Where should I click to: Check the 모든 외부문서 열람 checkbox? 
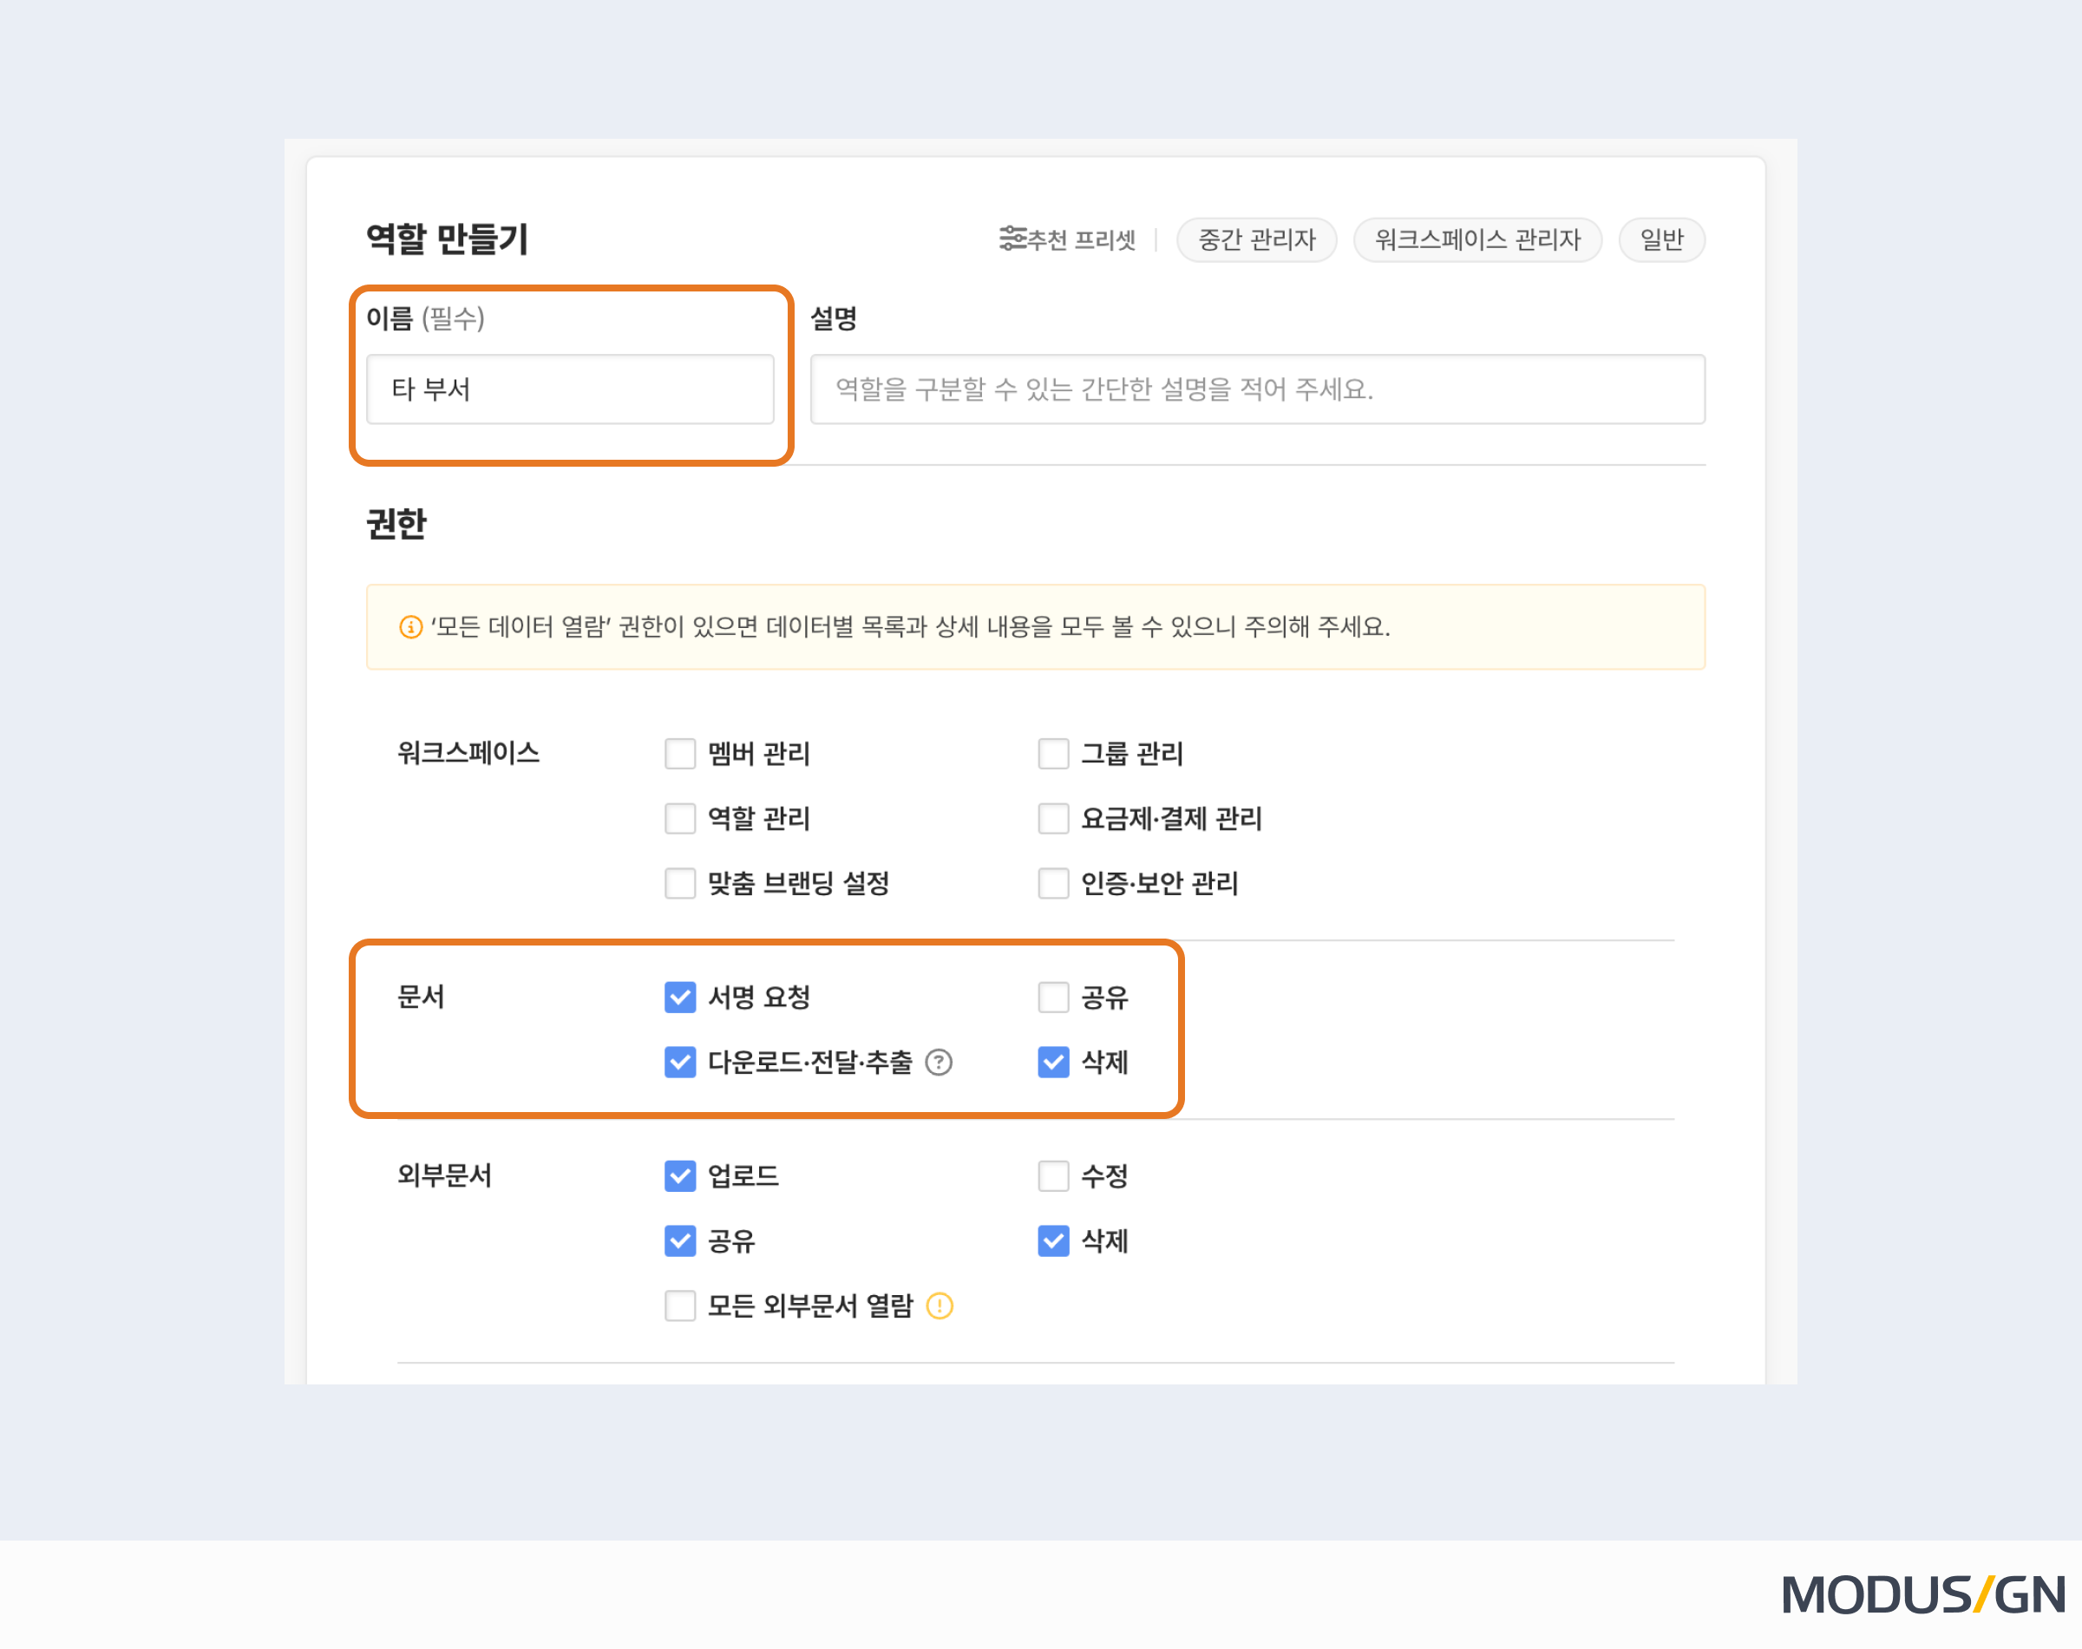click(680, 1305)
